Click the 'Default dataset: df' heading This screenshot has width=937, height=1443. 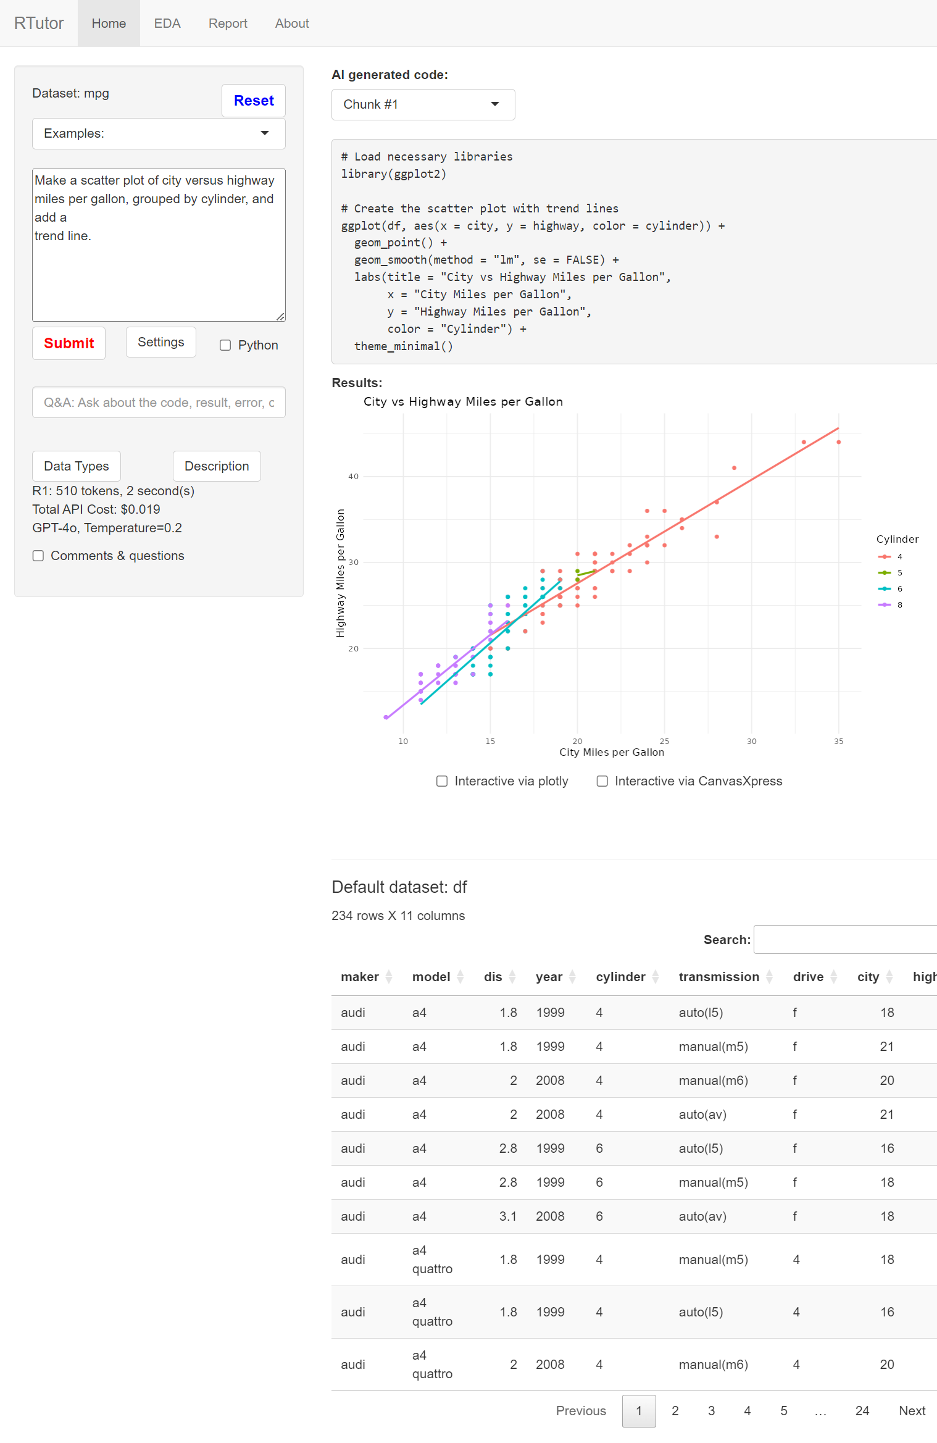(399, 887)
